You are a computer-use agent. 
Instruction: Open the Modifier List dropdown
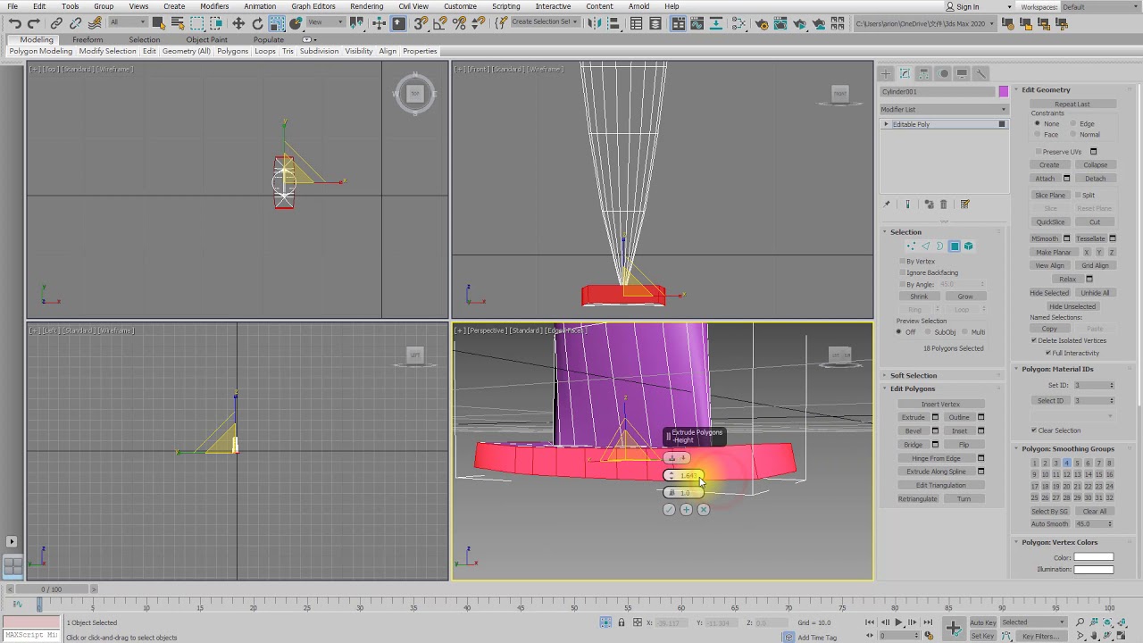[943, 109]
